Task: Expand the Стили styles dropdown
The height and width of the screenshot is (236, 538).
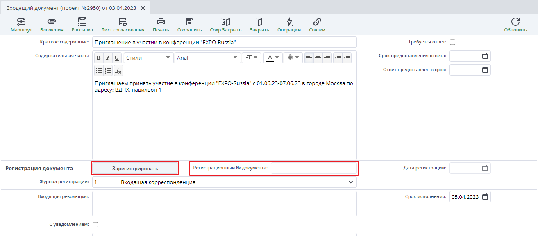Action: click(148, 58)
